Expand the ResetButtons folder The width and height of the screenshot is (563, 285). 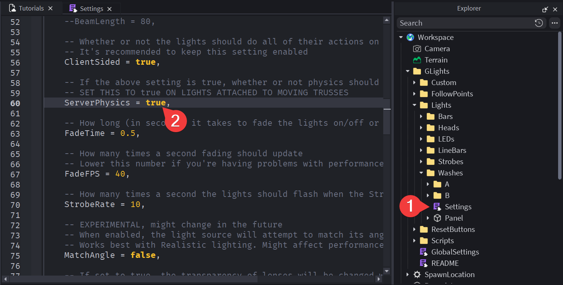414,229
